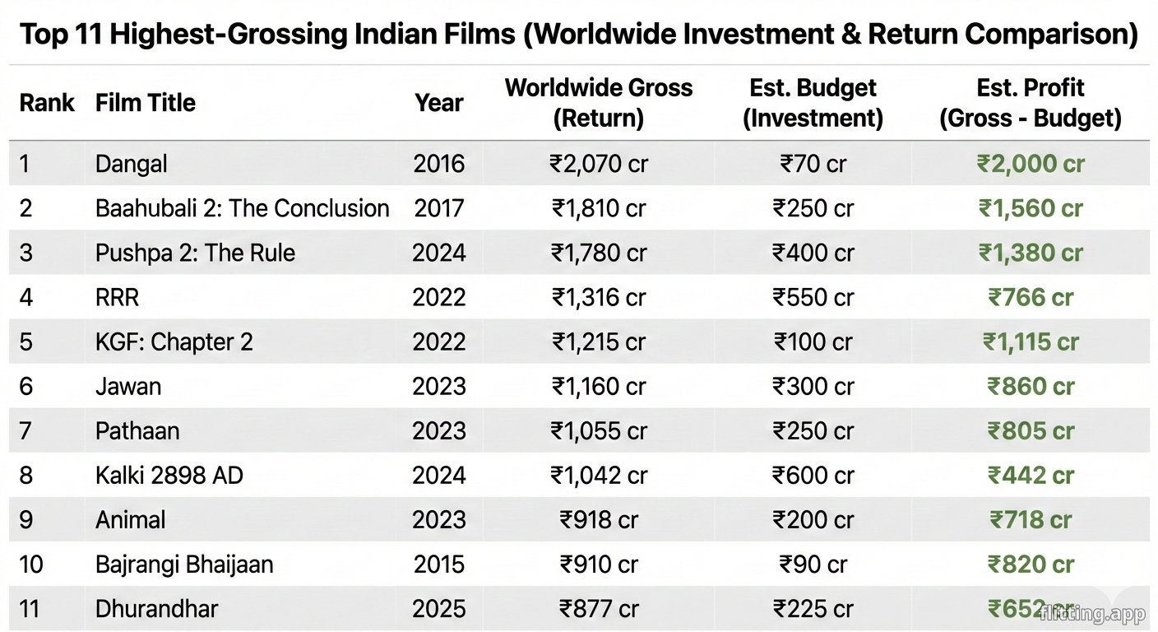Viewport: 1158px width, 632px height.
Task: Click Dhurandhar's 2025 year cell
Action: pyautogui.click(x=439, y=609)
